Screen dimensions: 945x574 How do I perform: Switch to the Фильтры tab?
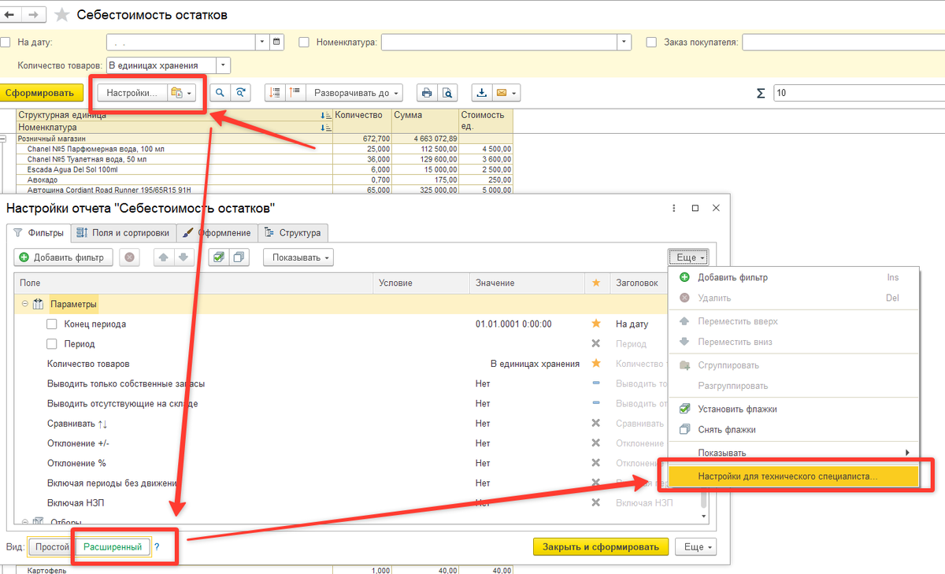pos(39,232)
